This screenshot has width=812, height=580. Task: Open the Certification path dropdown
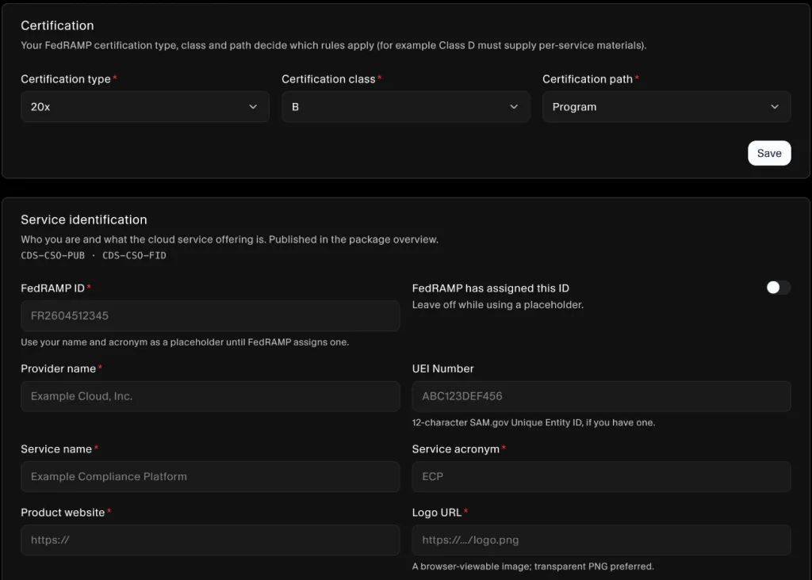click(x=666, y=107)
